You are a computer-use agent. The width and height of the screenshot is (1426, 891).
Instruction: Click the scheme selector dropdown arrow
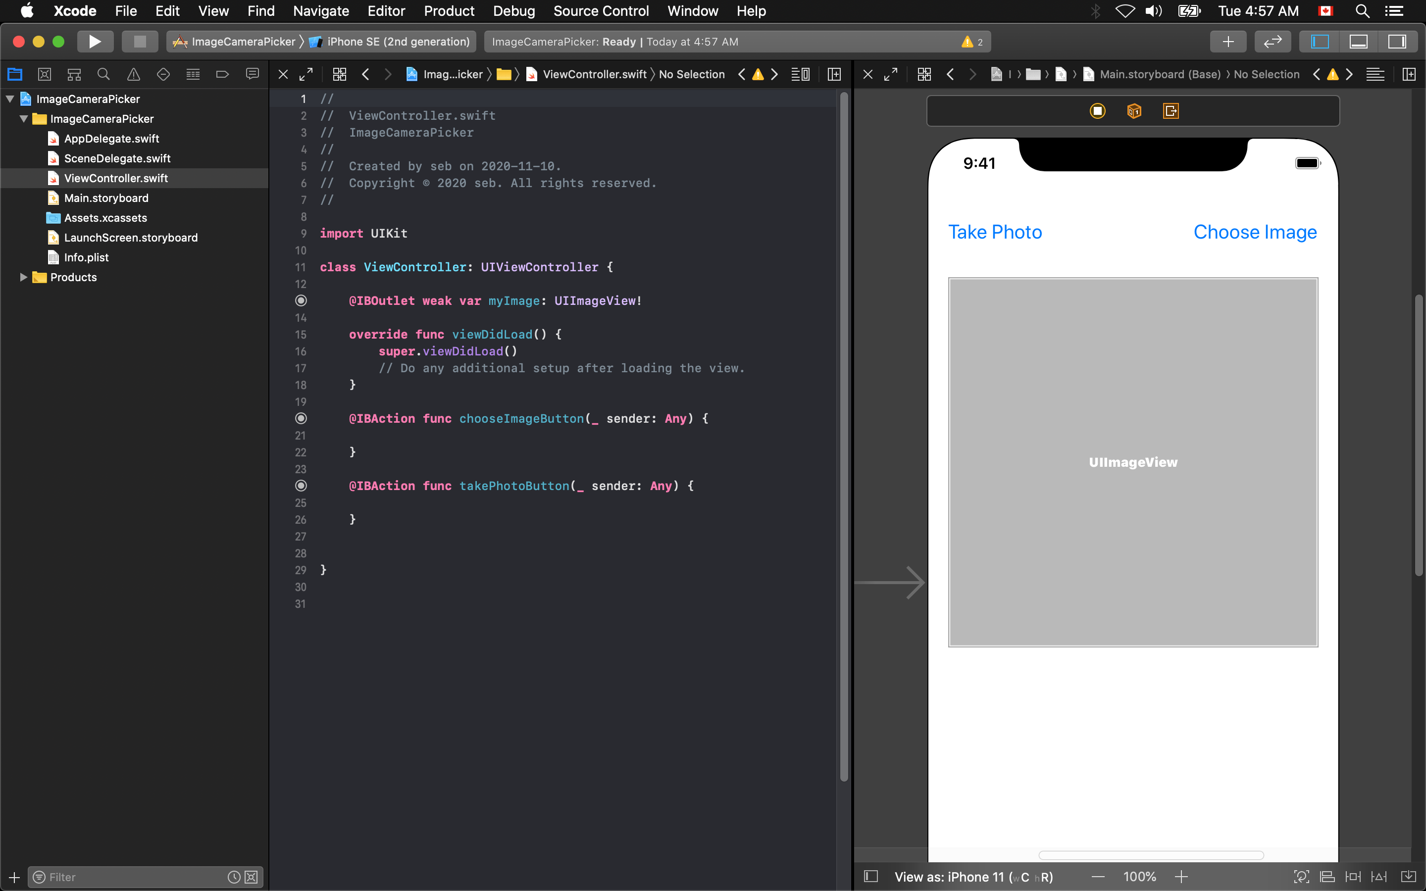[x=304, y=42]
